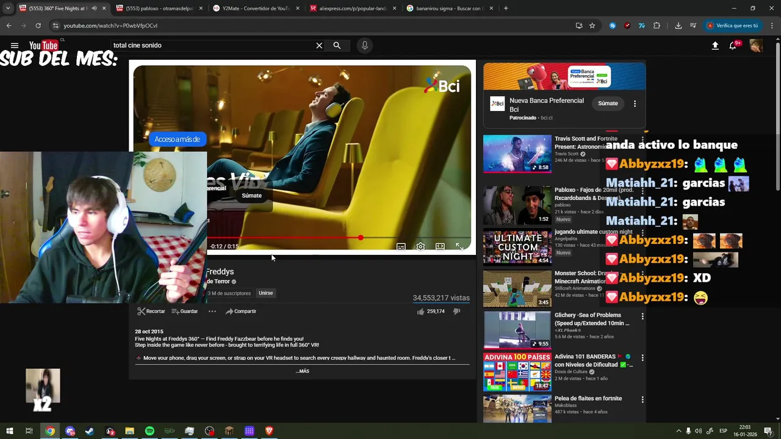
Task: Open the upload/create video icon
Action: coord(715,46)
